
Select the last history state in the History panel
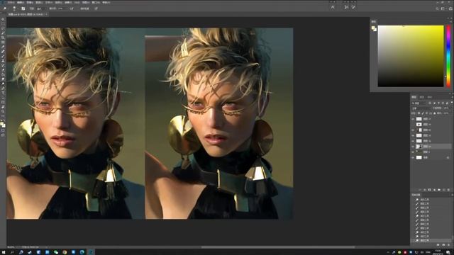click(x=431, y=241)
